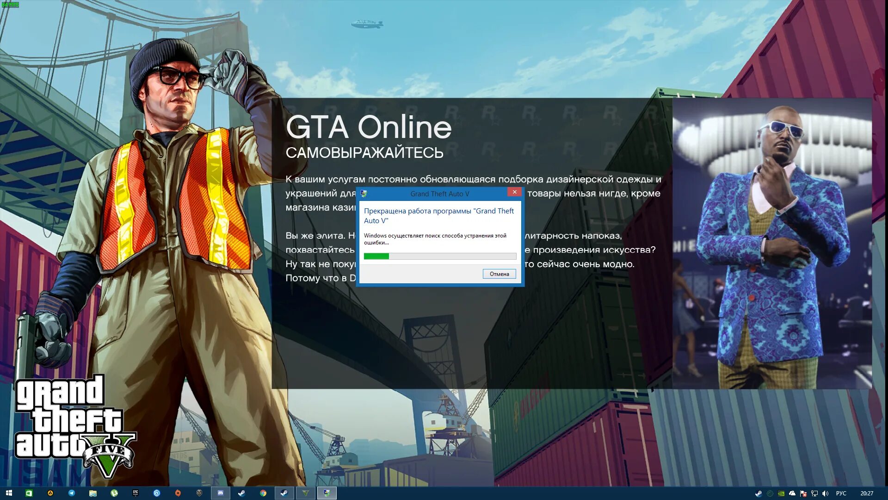The image size is (888, 500).
Task: Click the 20:27 clock in the taskbar
Action: coord(867,494)
